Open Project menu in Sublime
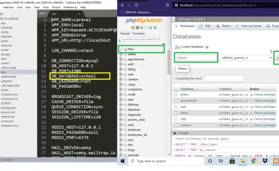 [56, 7]
